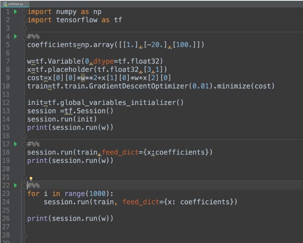The width and height of the screenshot is (303, 243).
Task: Click 'global_variables_initializer' on line 12
Action: [118, 103]
